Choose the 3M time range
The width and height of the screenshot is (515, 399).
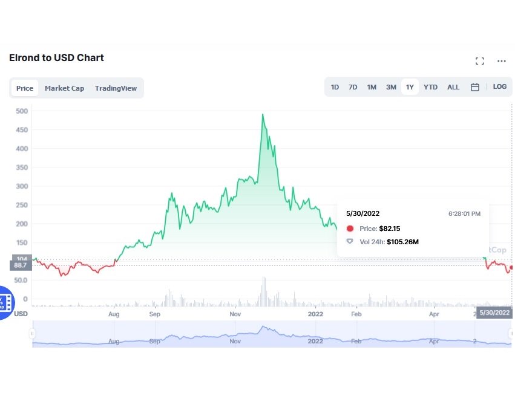[x=391, y=87]
